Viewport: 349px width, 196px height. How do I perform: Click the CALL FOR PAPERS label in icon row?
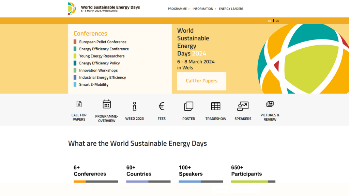(79, 117)
